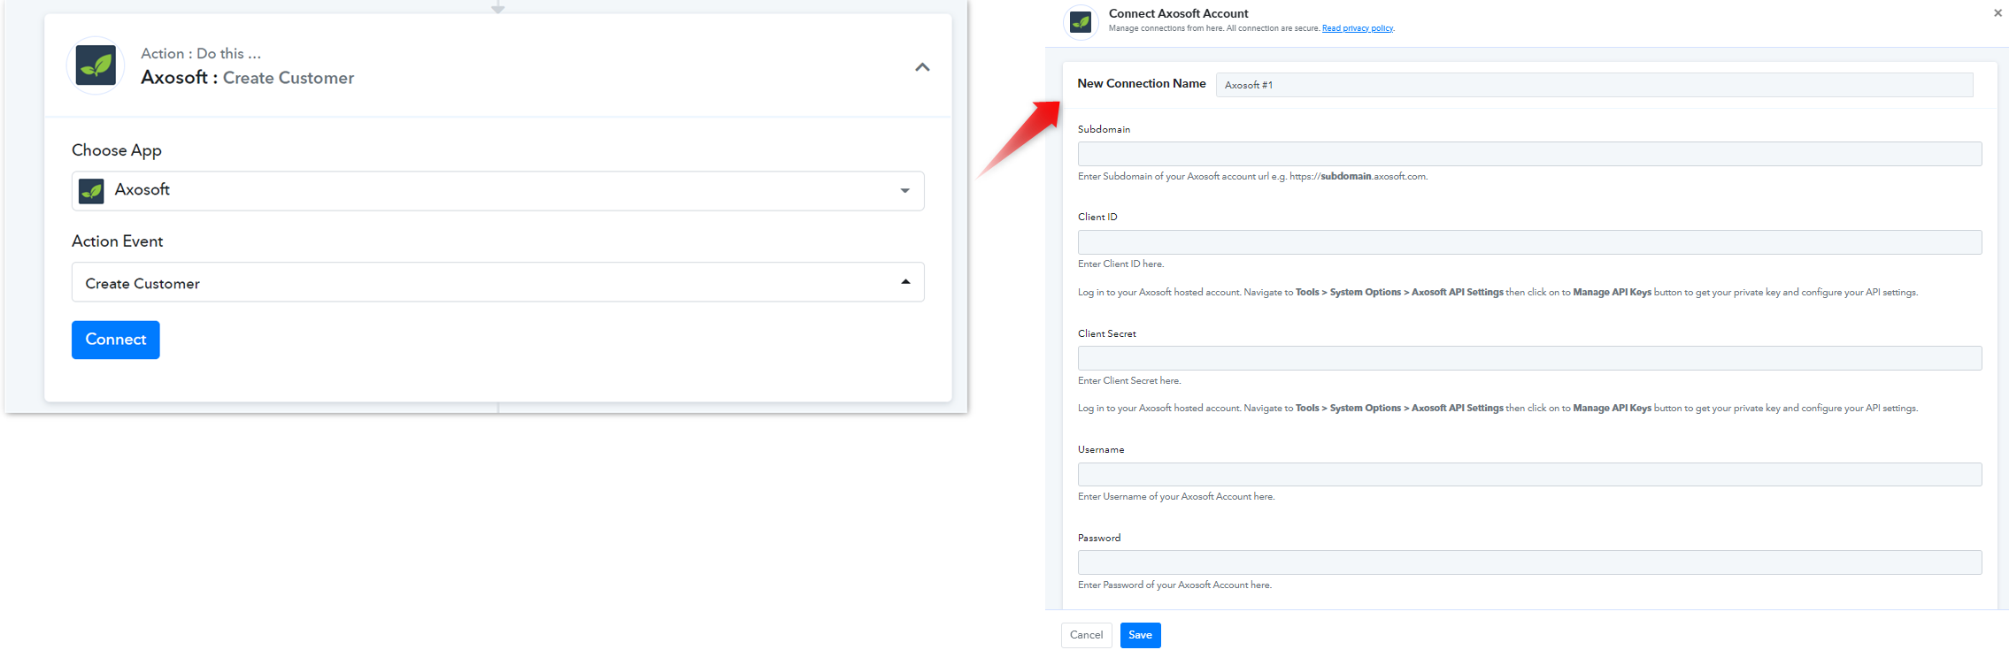Image resolution: width=2009 pixels, height=650 pixels.
Task: Focus the Username input field
Action: point(1529,474)
